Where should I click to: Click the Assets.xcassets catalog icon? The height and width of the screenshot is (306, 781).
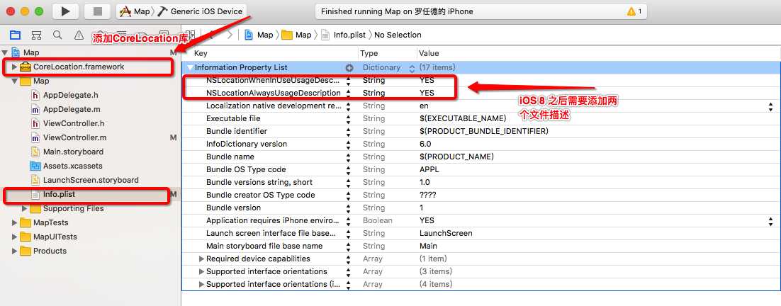(35, 166)
